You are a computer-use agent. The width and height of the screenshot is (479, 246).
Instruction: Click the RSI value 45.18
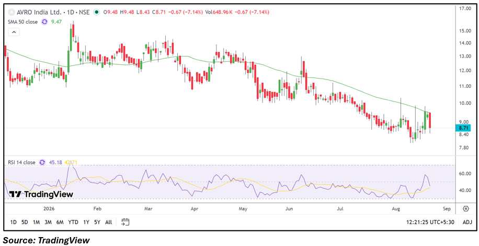pos(55,163)
